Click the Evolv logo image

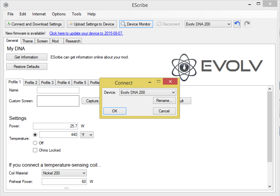217,65
